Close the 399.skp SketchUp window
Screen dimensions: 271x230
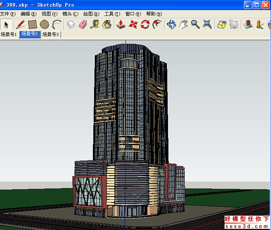coord(266,5)
